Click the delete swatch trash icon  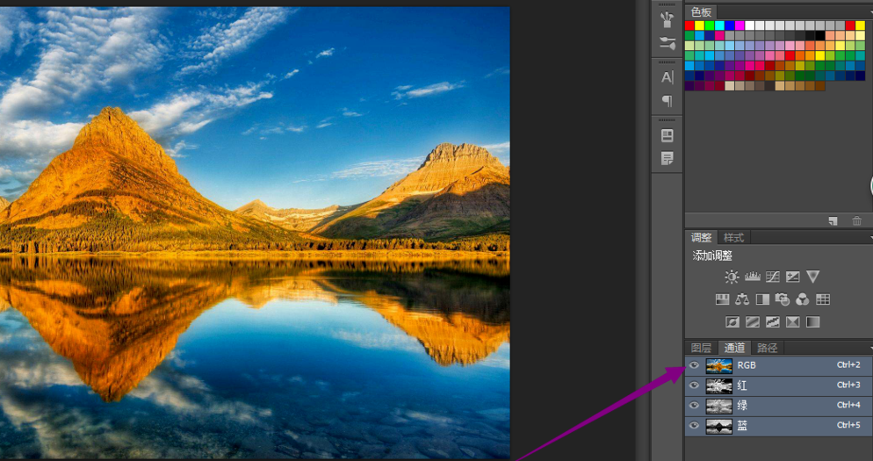coord(857,221)
